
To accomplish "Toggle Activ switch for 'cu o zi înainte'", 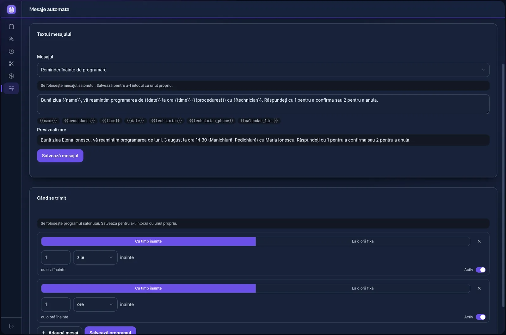I will [481, 270].
